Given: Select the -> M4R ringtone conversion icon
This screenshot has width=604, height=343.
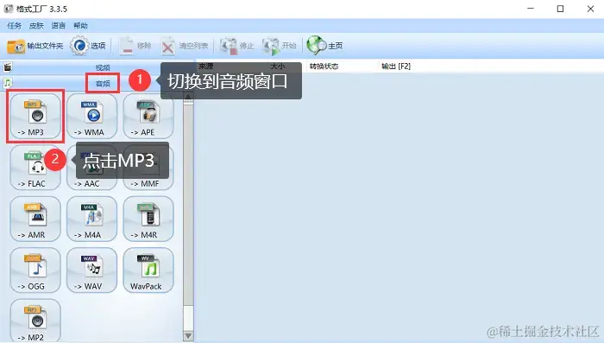Looking at the screenshot, I should (x=148, y=219).
